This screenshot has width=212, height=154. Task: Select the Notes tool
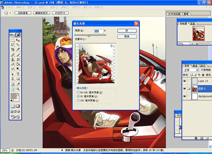coord(13,84)
